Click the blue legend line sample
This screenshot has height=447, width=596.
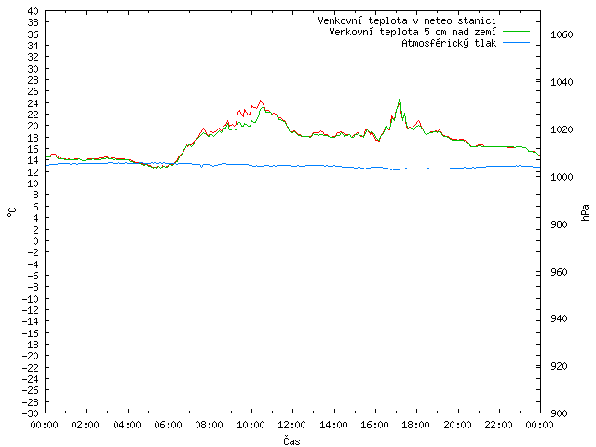tap(516, 43)
